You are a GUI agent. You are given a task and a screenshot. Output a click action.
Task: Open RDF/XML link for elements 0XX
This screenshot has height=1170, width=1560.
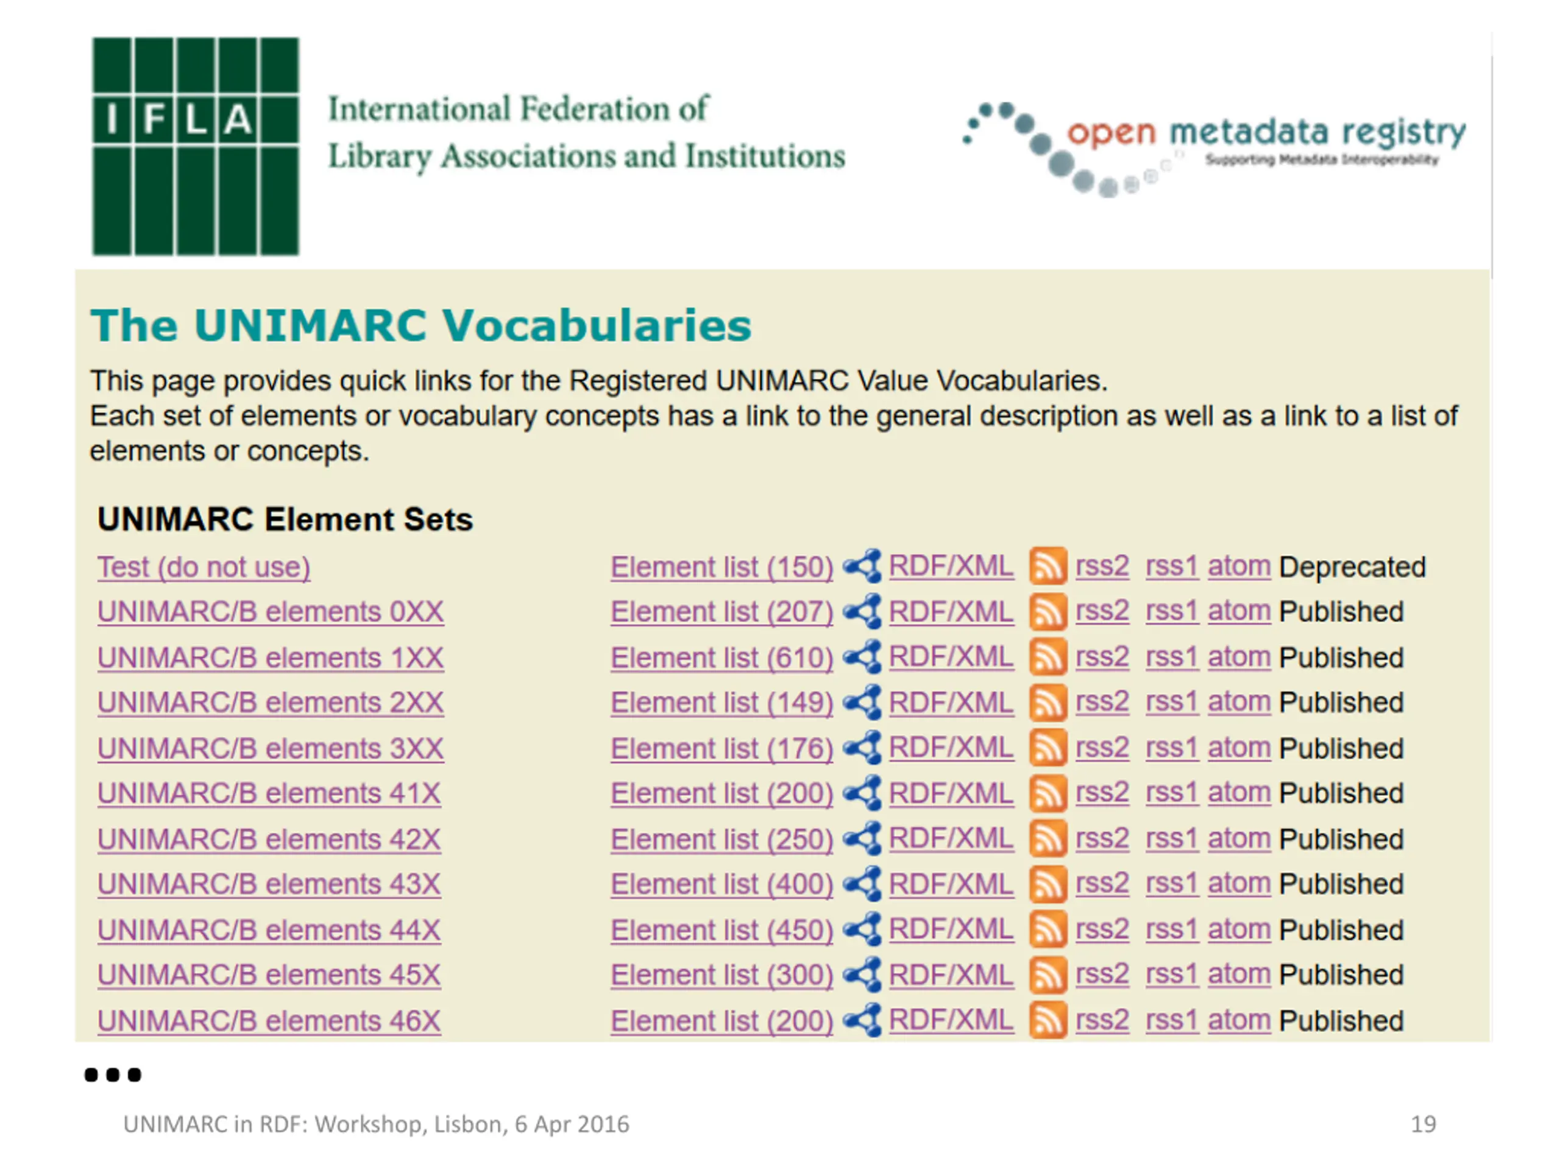951,611
